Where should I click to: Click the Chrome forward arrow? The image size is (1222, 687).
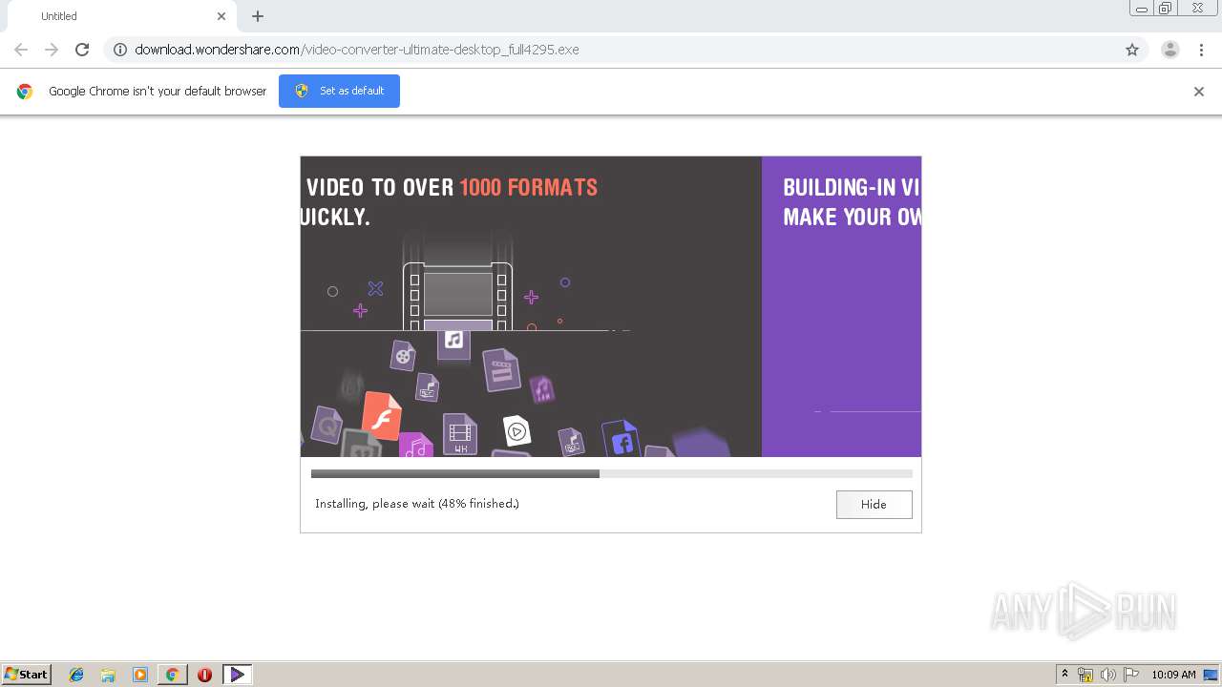(x=52, y=50)
